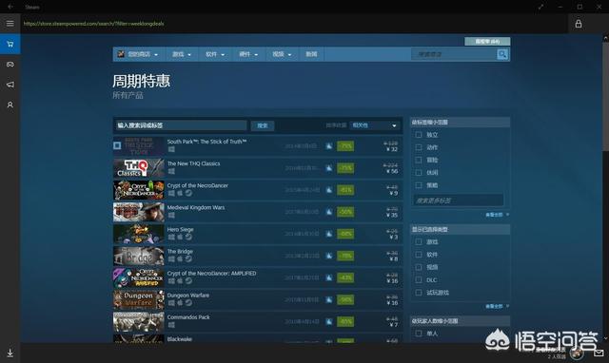Click the 输入搜索词或标签 search field

pyautogui.click(x=181, y=125)
